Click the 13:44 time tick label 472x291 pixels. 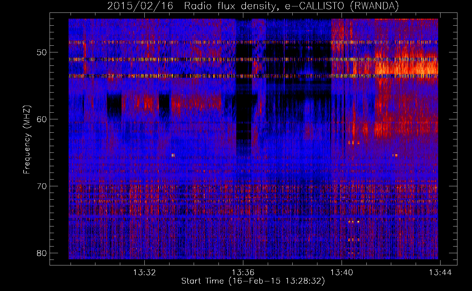(440, 273)
